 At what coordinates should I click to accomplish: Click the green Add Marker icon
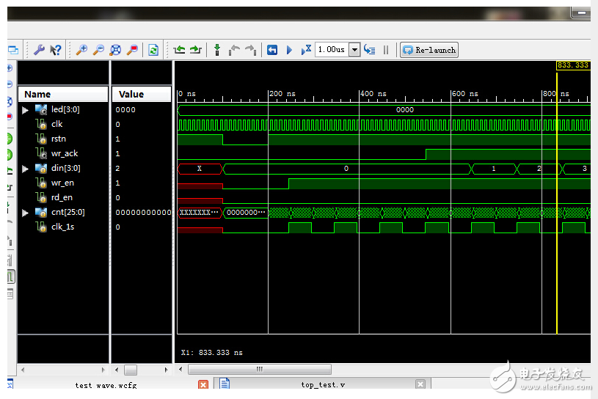pyautogui.click(x=216, y=50)
